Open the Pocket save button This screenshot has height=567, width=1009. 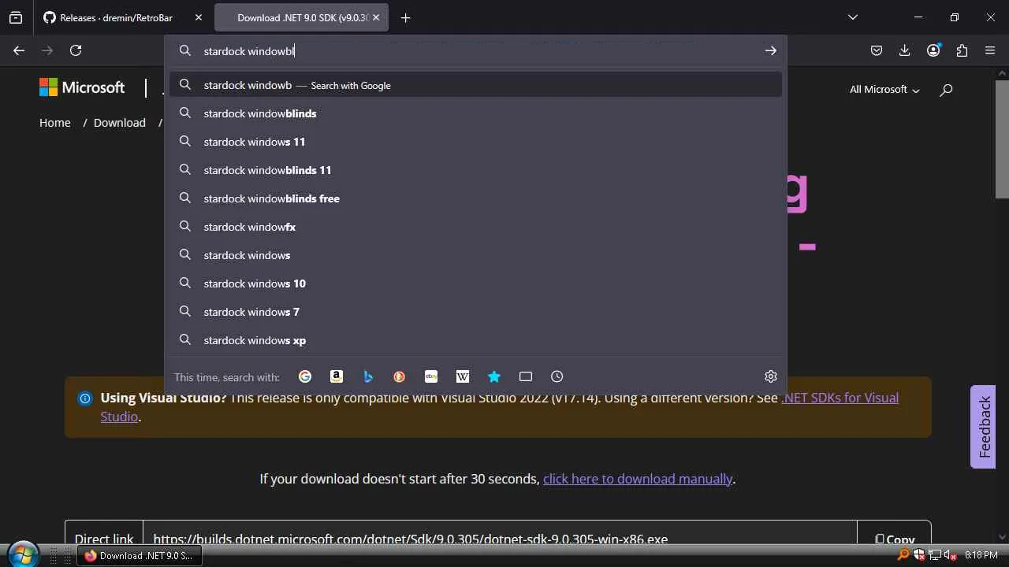click(877, 50)
